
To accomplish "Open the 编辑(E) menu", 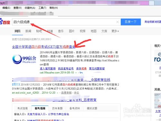I will [6, 8].
